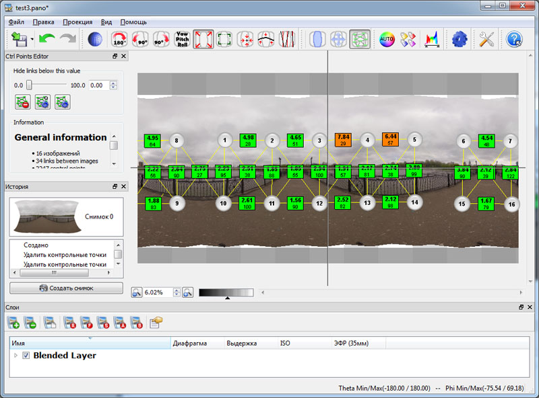The height and width of the screenshot is (398, 539).
Task: Click the duplicate layers icon
Action: pyautogui.click(x=50, y=323)
